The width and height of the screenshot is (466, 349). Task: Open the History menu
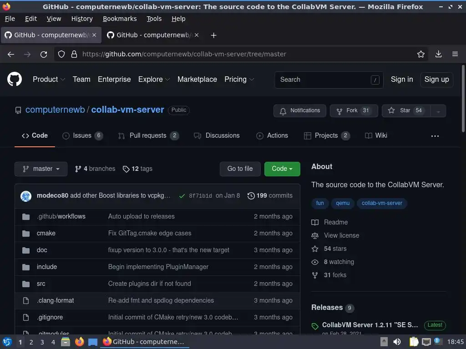tap(82, 19)
